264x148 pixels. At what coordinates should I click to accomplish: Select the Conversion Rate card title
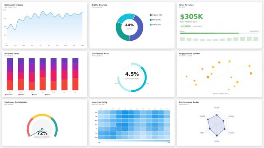coord(100,53)
